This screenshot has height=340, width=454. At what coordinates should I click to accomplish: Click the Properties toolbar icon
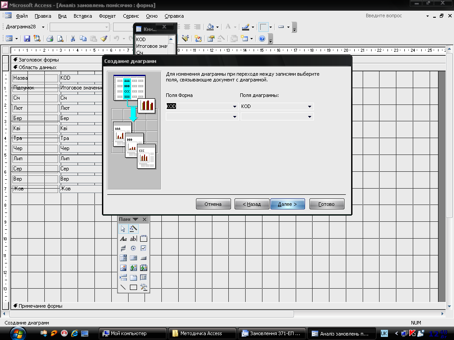click(x=211, y=39)
